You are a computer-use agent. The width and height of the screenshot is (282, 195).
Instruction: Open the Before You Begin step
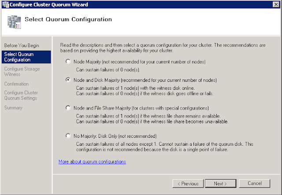(x=22, y=45)
